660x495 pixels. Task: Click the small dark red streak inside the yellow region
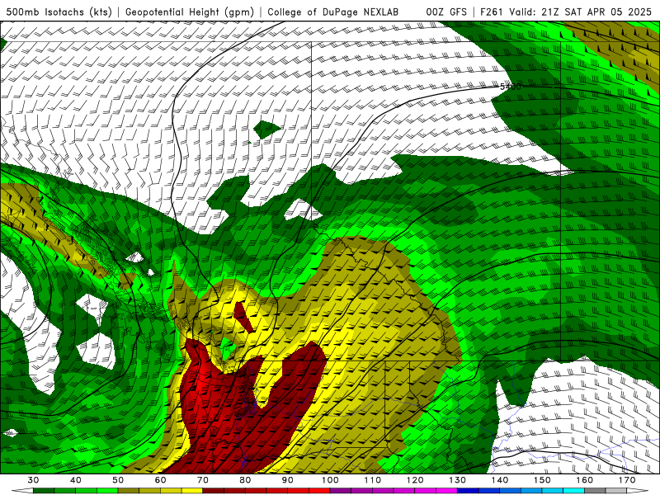tap(243, 316)
